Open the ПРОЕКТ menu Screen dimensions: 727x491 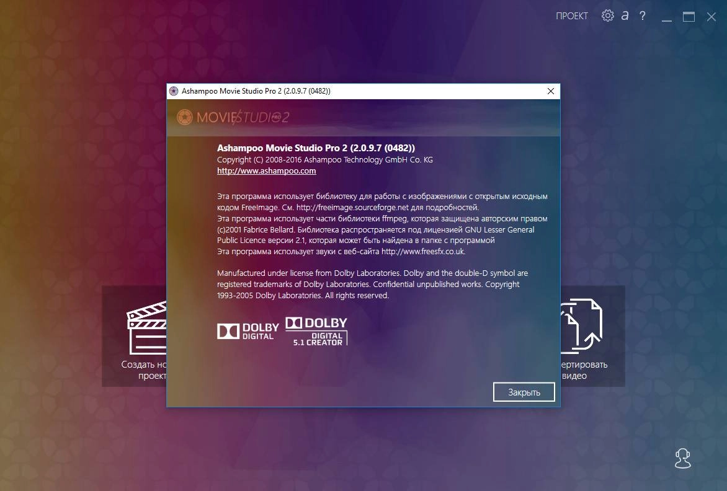(572, 16)
